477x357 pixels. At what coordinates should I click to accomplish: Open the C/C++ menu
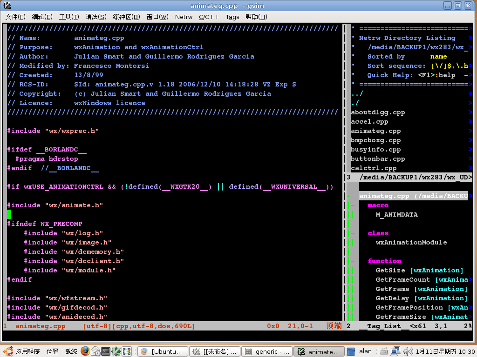209,17
